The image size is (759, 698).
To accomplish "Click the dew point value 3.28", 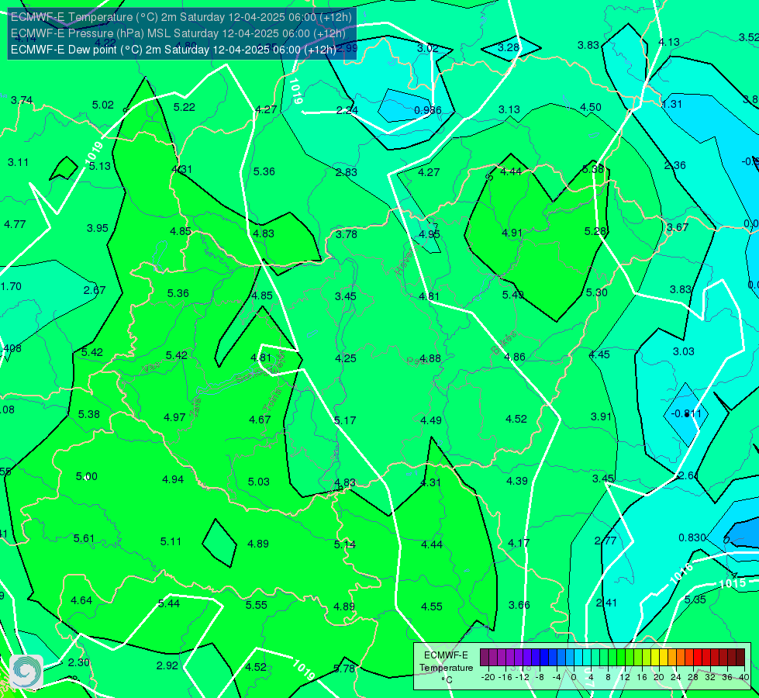I will (x=509, y=47).
